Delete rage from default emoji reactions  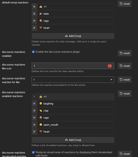point(34,21)
